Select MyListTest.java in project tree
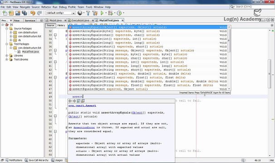Image resolution: width=275 pixels, height=163 pixels. tap(30, 52)
